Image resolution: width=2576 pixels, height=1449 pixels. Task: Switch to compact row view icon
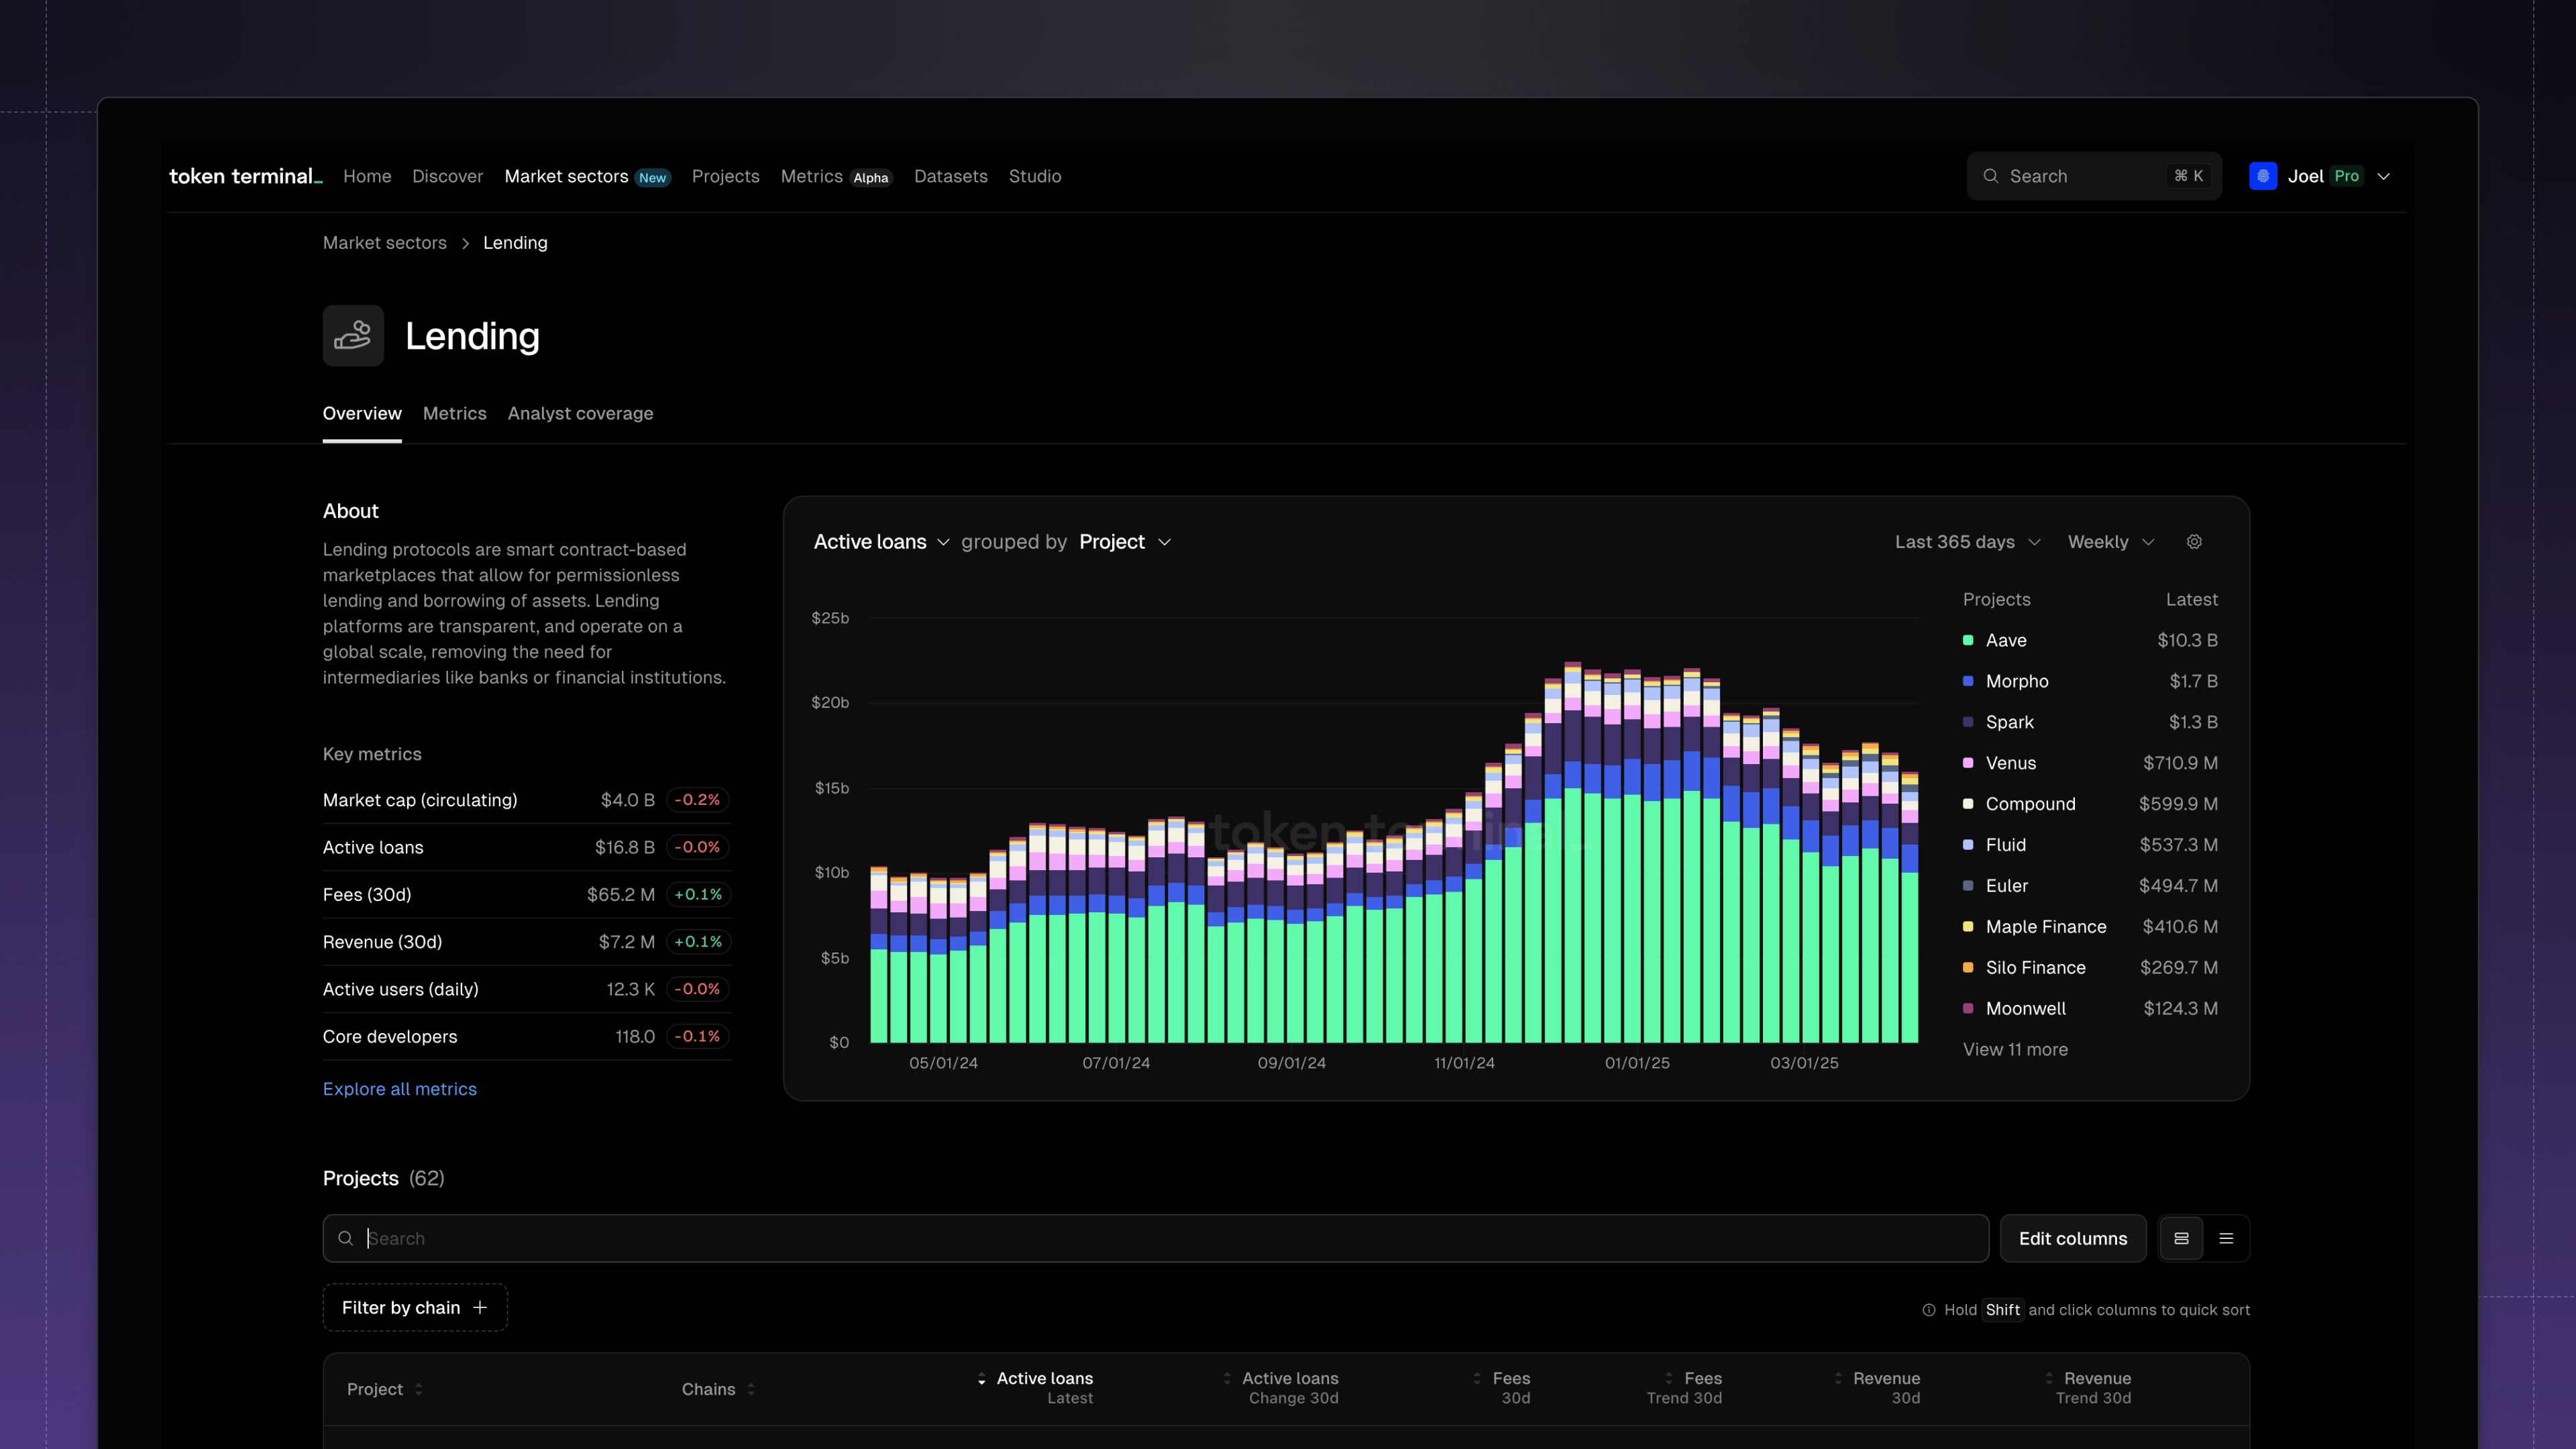[2181, 1238]
